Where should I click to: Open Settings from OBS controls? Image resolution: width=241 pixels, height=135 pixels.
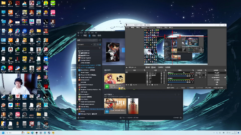coord(217,82)
